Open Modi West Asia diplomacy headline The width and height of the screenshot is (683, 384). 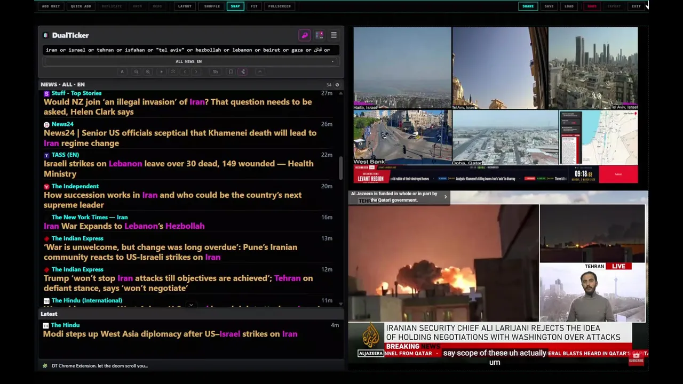pos(170,334)
